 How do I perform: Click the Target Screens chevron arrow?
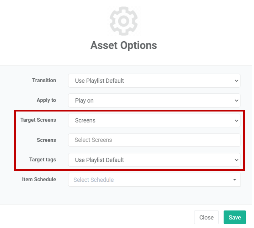236,120
